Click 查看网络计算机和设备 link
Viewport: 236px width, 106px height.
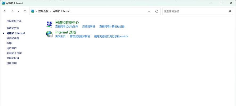click(x=112, y=26)
